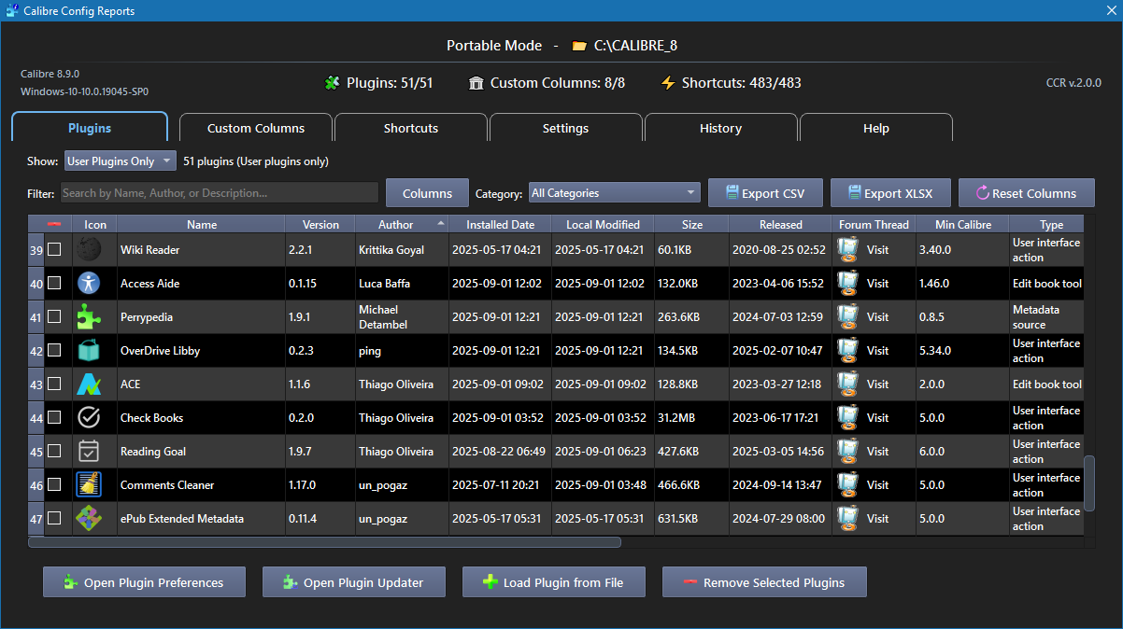Check the box for ePub Extended Metadata
The image size is (1123, 629).
point(54,519)
